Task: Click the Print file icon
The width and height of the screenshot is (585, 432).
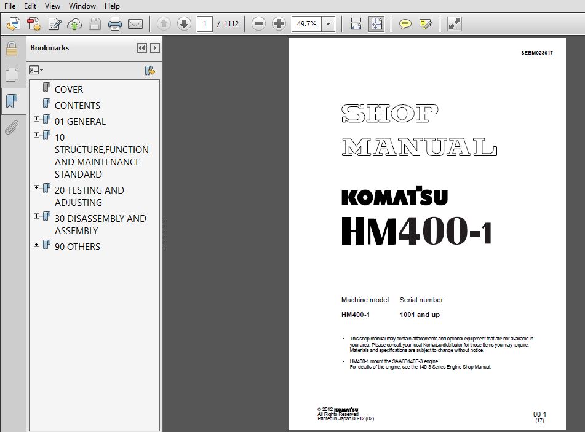Action: [x=115, y=24]
